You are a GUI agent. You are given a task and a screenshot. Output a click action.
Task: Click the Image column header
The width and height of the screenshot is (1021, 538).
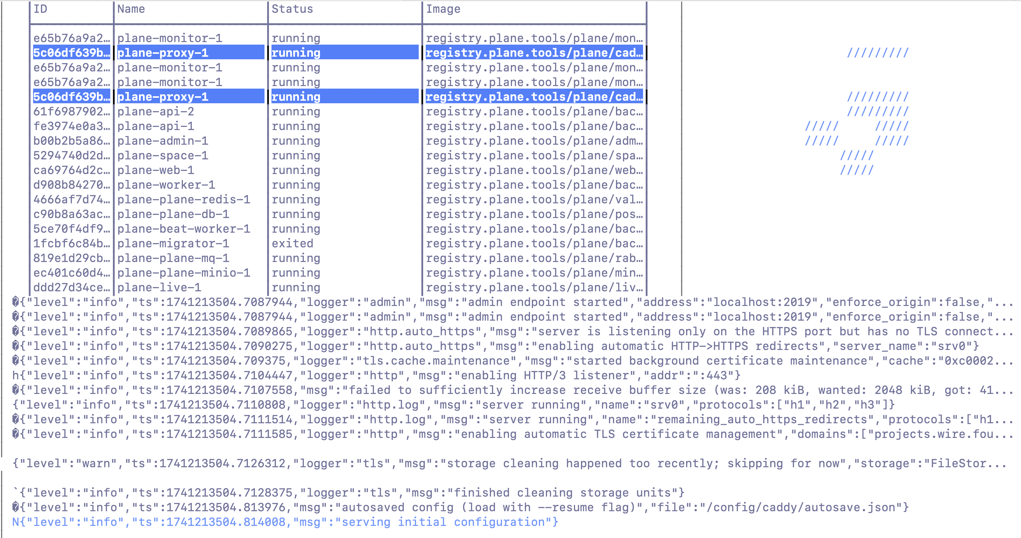coord(443,9)
